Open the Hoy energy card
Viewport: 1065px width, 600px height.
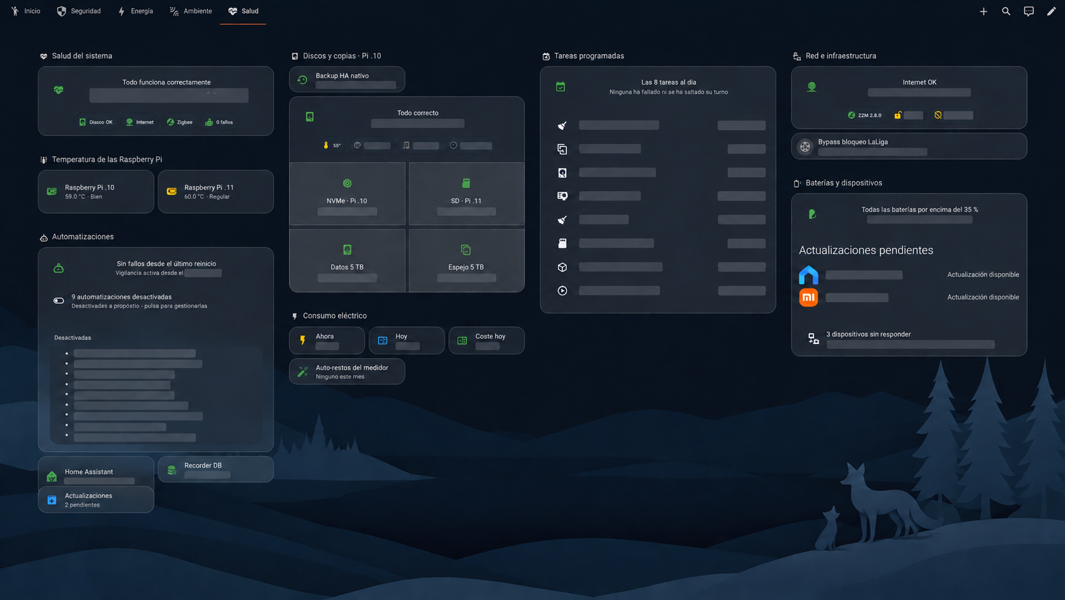(406, 340)
